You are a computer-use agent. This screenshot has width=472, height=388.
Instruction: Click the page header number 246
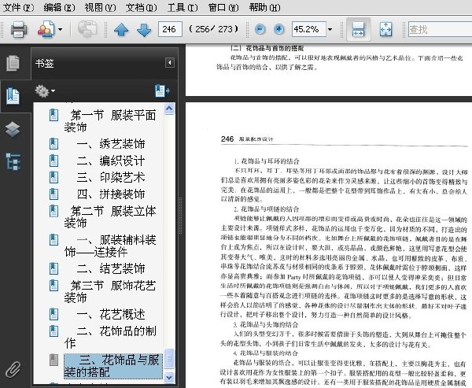[x=227, y=139]
